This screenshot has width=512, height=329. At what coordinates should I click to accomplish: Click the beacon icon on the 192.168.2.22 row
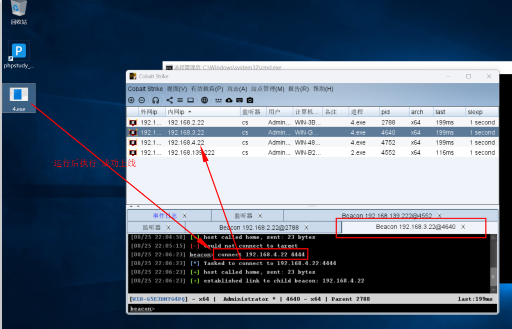pyautogui.click(x=133, y=123)
